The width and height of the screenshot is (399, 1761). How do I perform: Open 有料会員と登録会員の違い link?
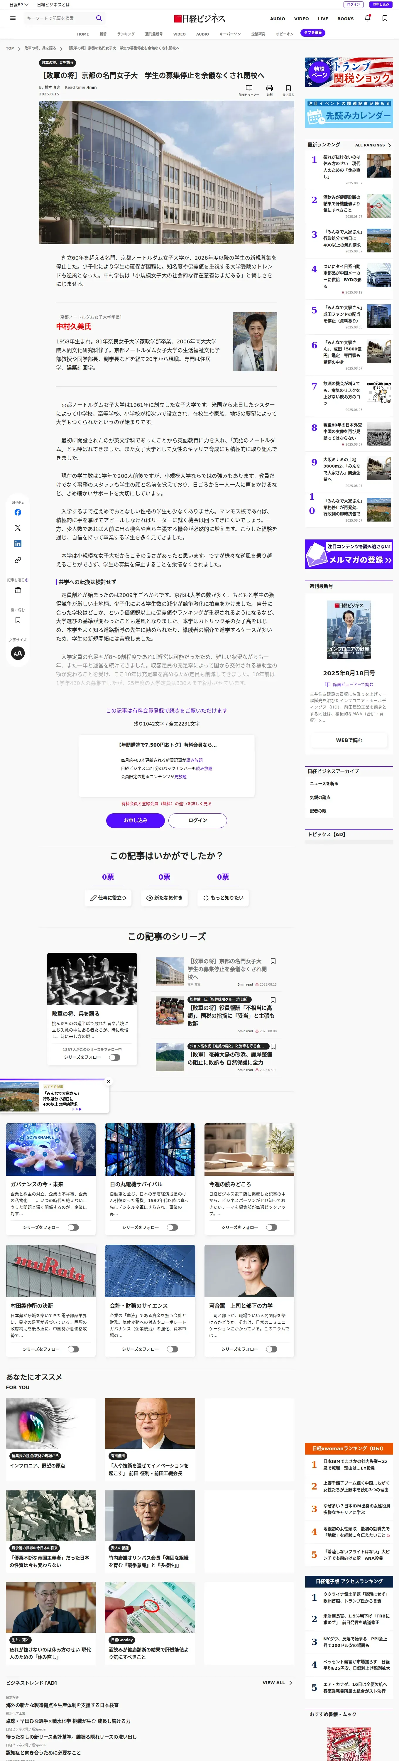point(167,803)
